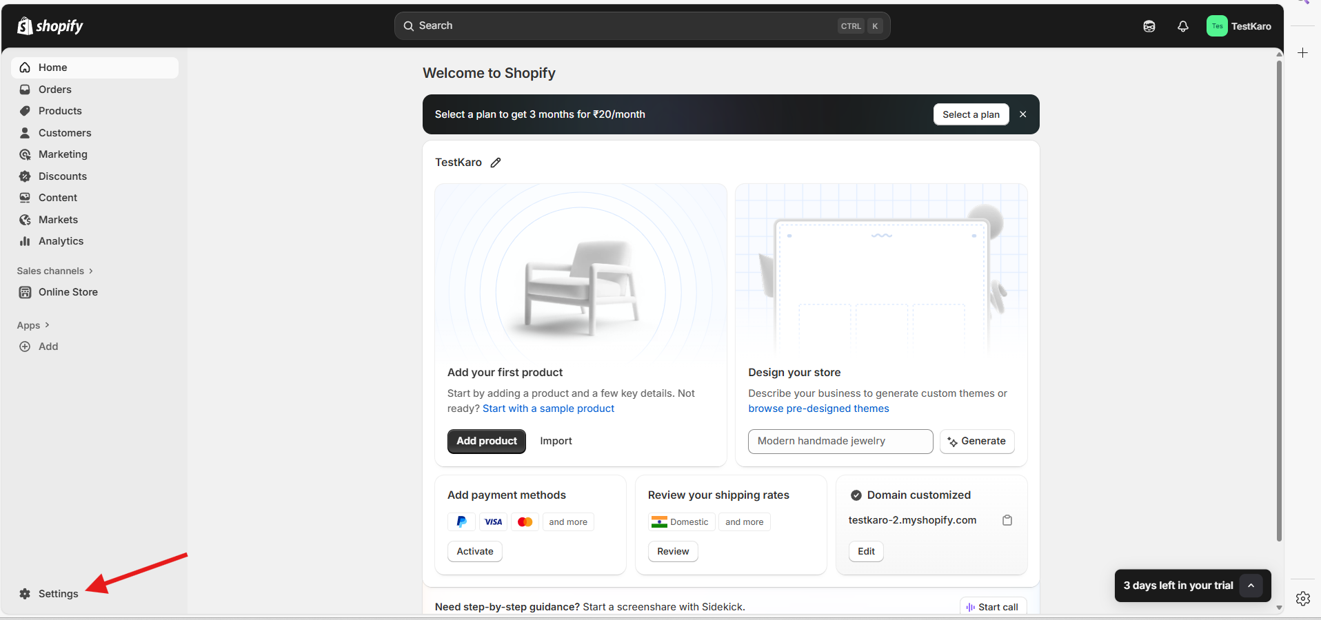This screenshot has width=1321, height=620.
Task: Expand the Apps section
Action: click(x=33, y=325)
